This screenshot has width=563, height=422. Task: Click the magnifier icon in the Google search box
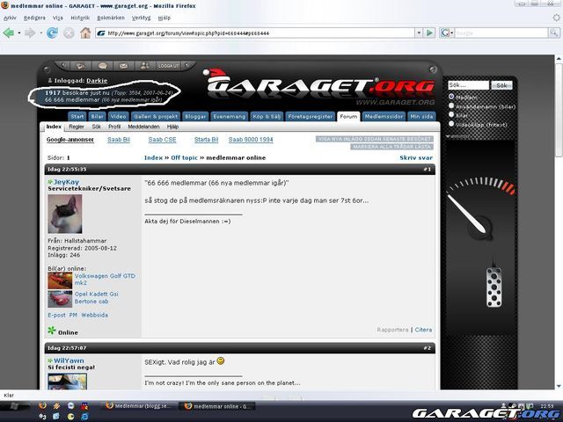pyautogui.click(x=554, y=33)
